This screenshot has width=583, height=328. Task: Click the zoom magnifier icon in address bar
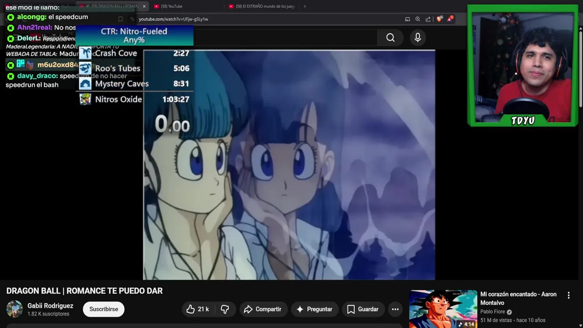pyautogui.click(x=418, y=19)
